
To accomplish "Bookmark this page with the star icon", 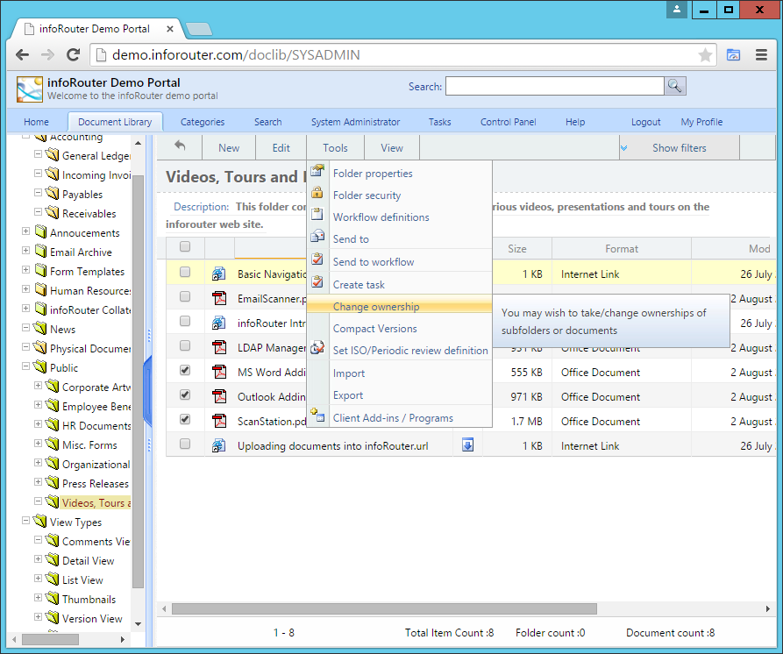I will 705,55.
